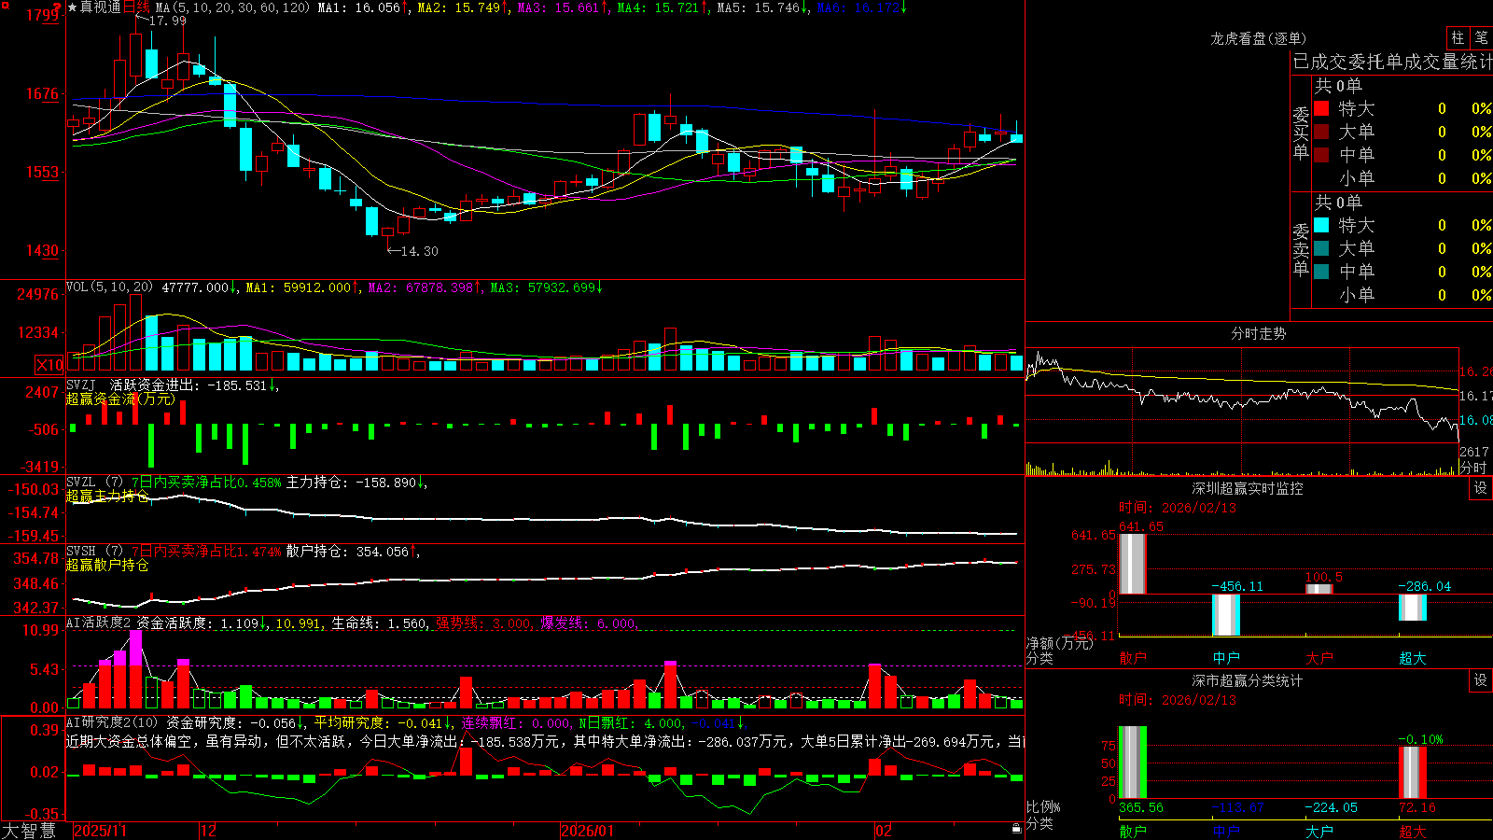Select the 2026/01 date marker
Viewport: 1493px width, 840px height.
588,831
